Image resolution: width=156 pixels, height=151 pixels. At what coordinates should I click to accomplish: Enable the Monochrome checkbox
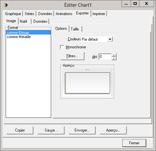coord(62,47)
